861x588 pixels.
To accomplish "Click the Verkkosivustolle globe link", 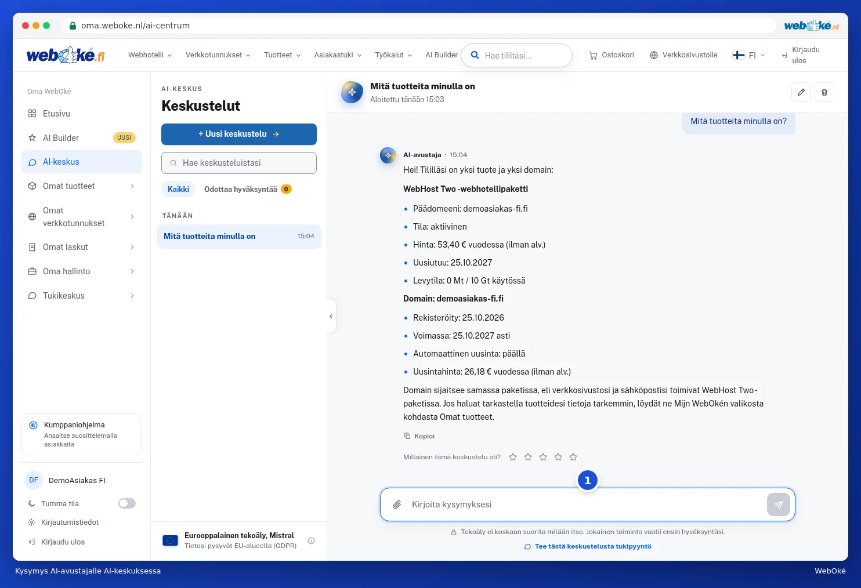I will pos(683,55).
